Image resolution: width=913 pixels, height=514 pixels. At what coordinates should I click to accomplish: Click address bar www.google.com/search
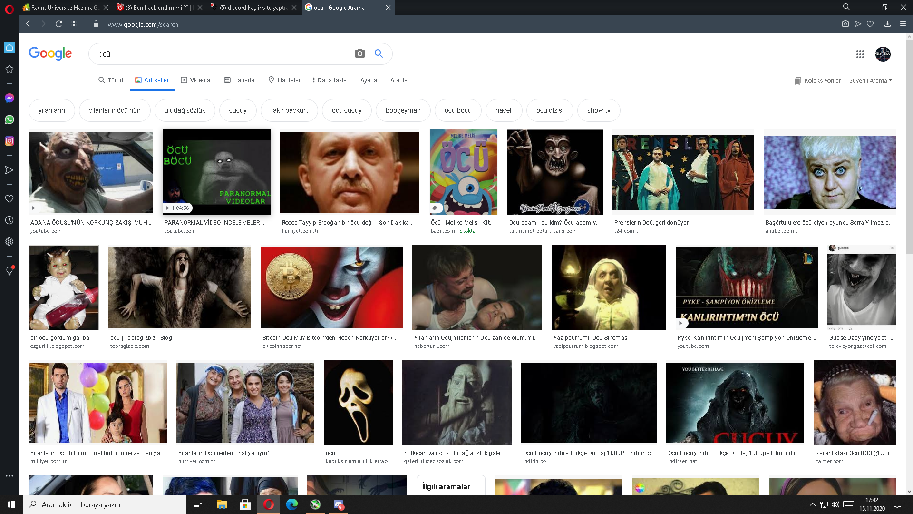click(143, 24)
